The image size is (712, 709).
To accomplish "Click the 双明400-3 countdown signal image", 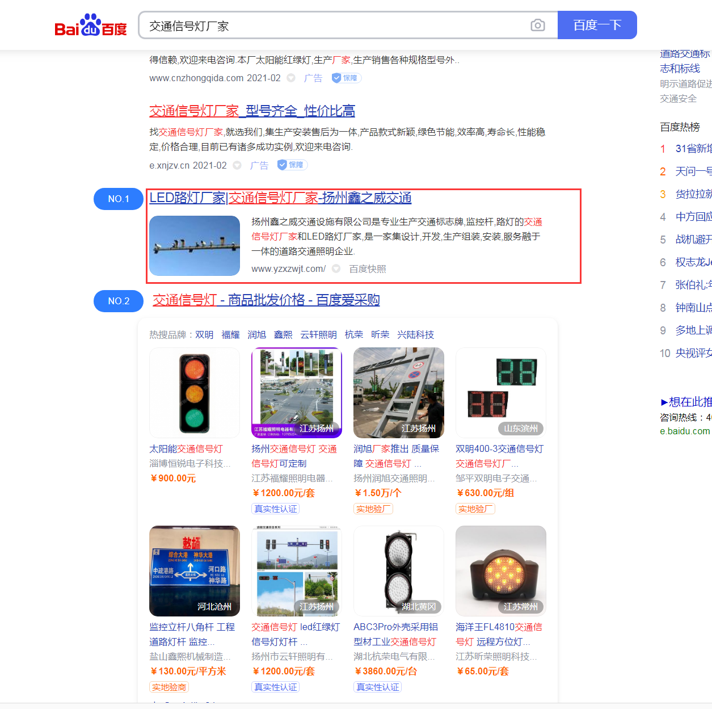I will [501, 393].
